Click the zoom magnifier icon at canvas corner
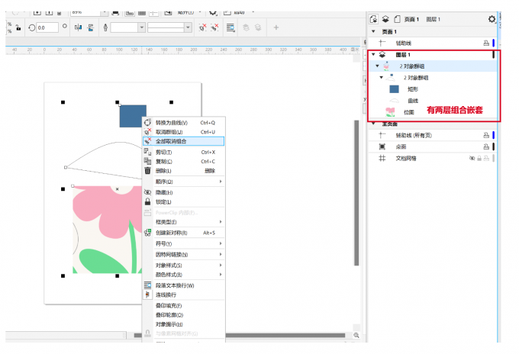 click(x=356, y=335)
